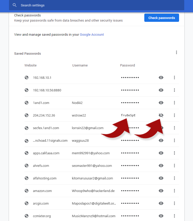
Task: Open Saved Passwords more actions menu
Action: coord(177,52)
